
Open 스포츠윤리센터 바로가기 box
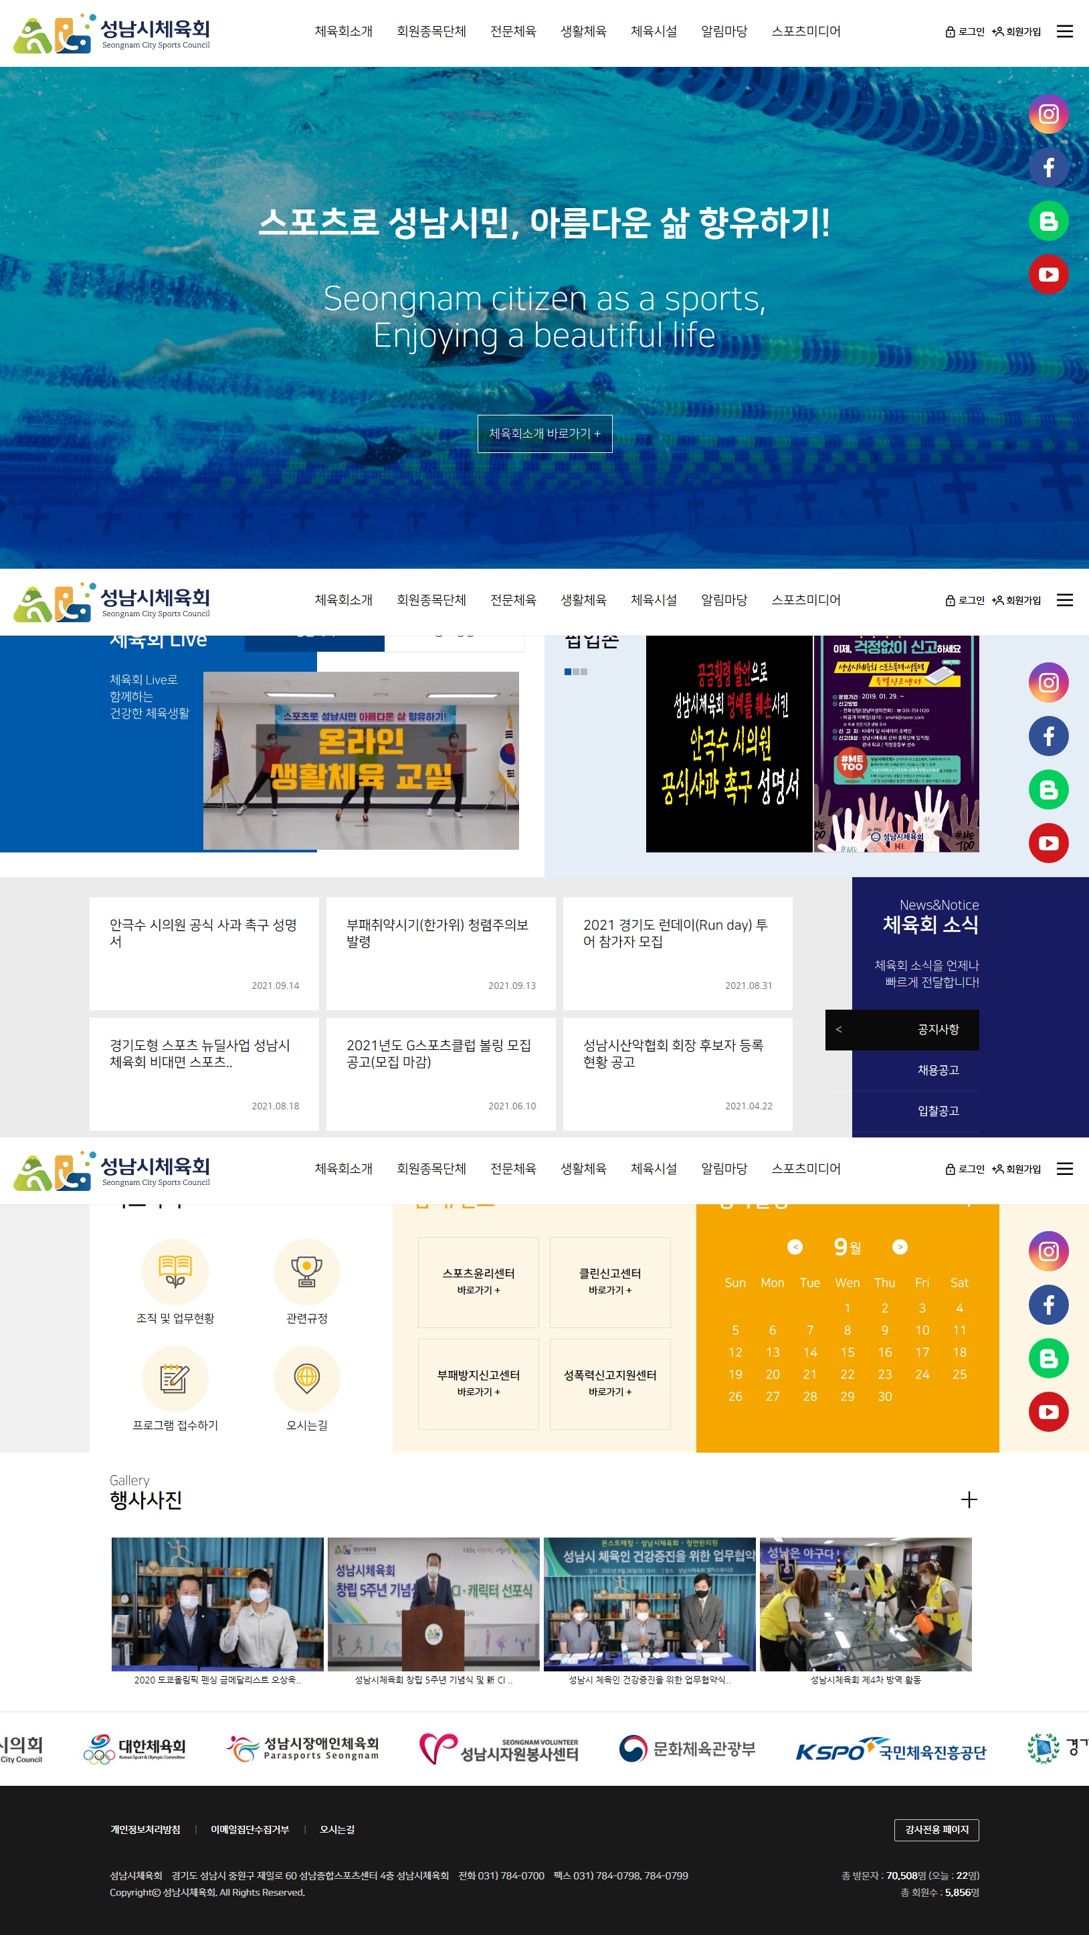(x=478, y=1282)
